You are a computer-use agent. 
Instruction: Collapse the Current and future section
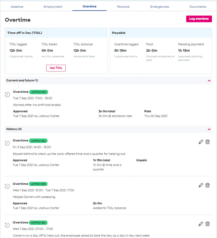209,81
